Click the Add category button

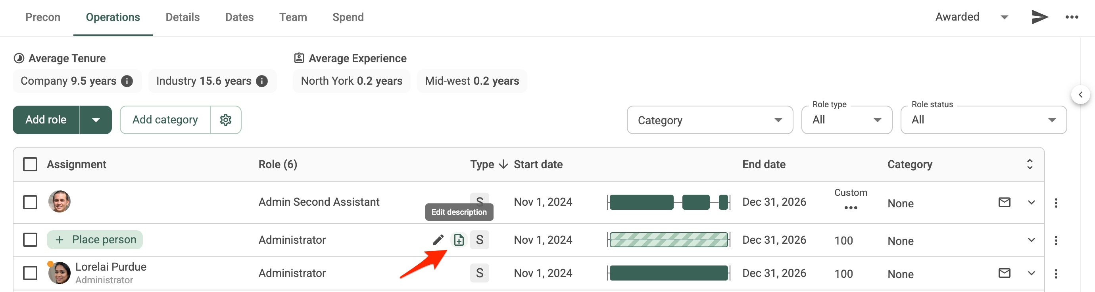(165, 120)
